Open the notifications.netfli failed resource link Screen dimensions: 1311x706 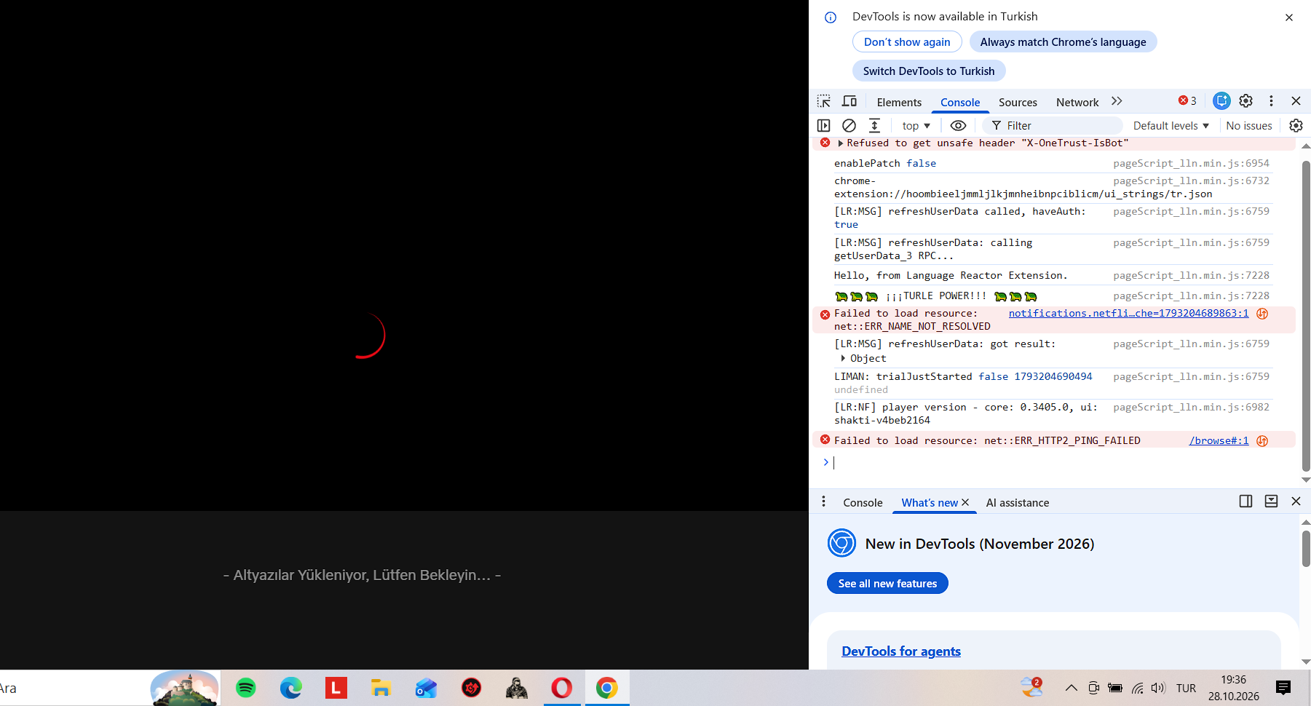click(1128, 314)
